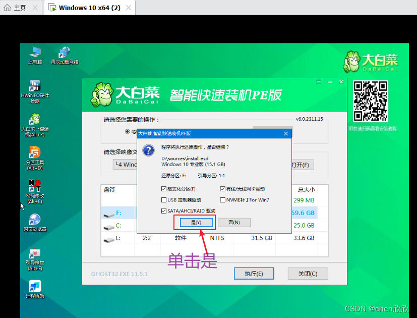Minimize the 大白菜 installer window
The image size is (417, 318).
pos(330,82)
